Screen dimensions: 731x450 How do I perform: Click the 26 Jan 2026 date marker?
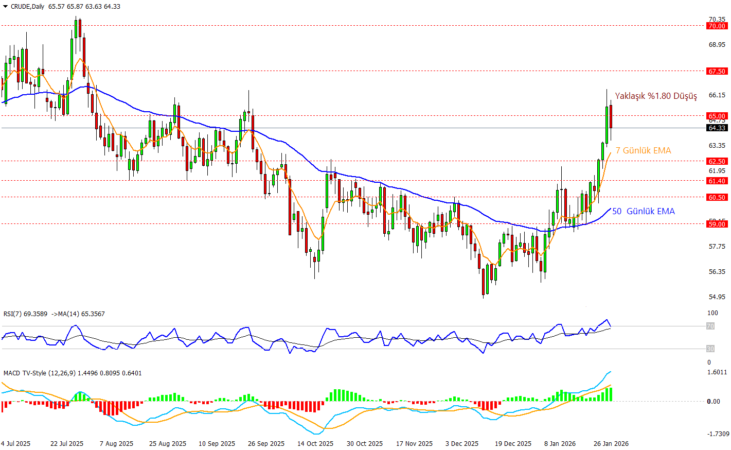click(x=611, y=444)
